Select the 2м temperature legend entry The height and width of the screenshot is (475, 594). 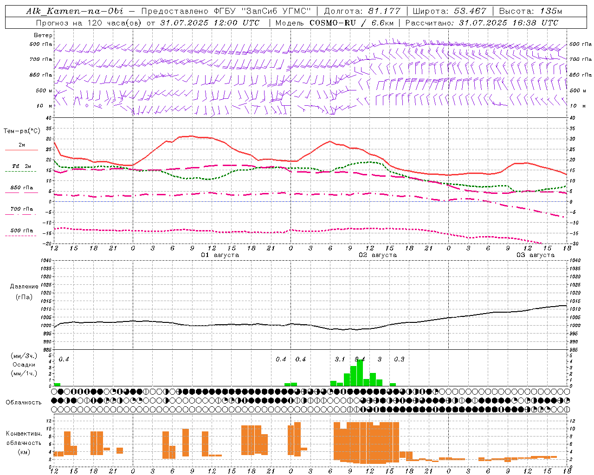(x=22, y=145)
